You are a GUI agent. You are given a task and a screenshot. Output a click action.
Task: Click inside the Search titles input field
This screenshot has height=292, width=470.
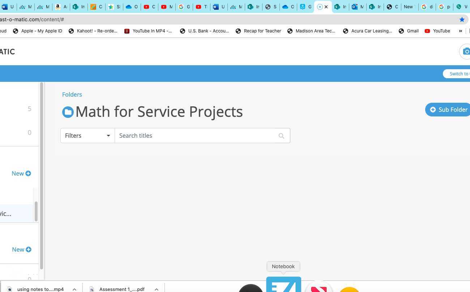195,136
